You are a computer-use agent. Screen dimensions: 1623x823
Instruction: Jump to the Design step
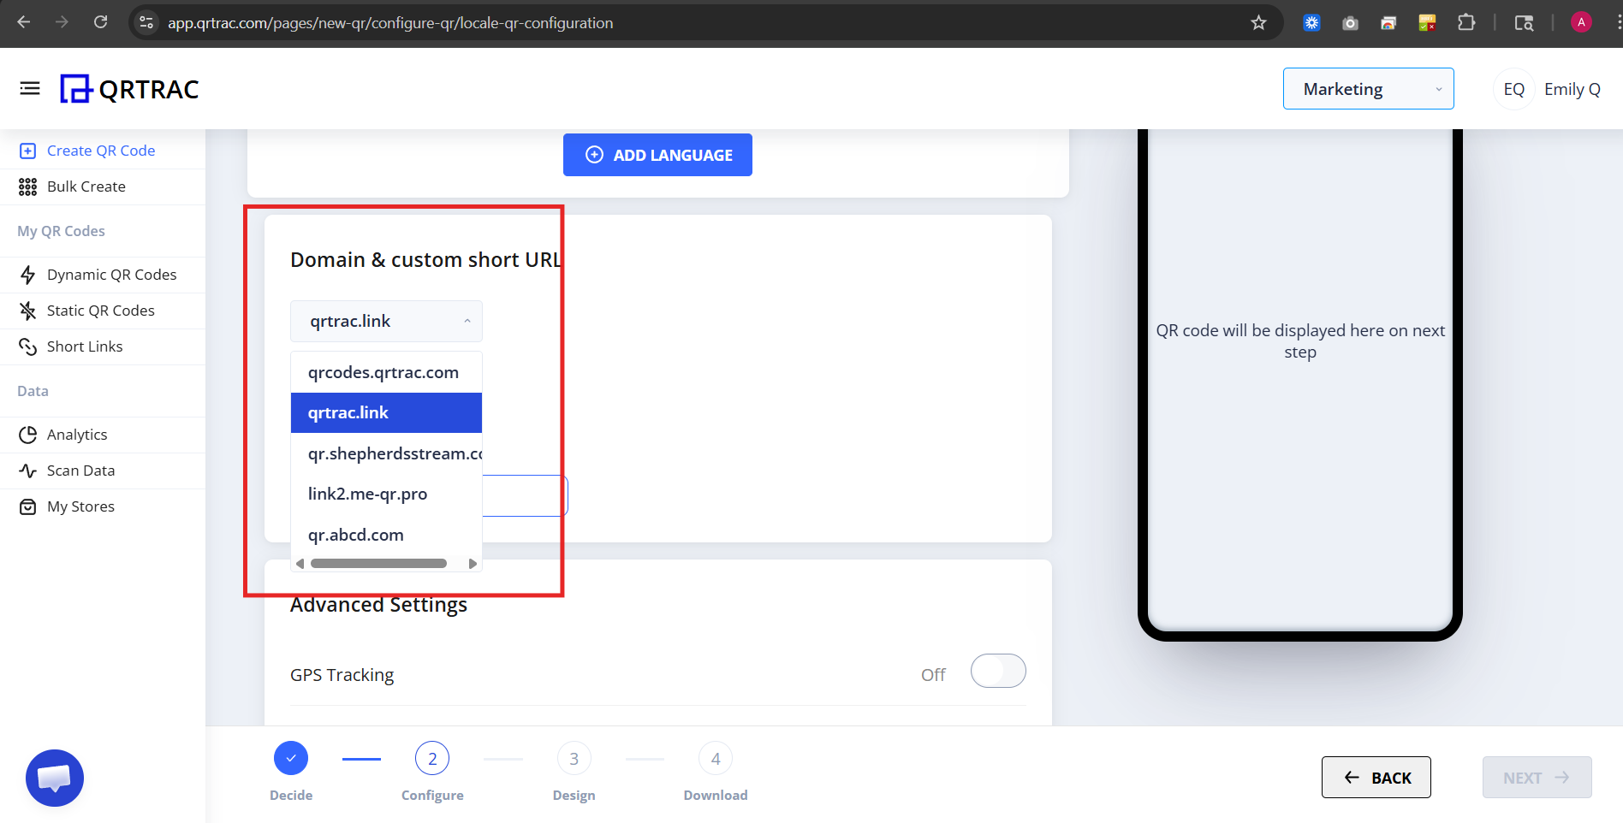(574, 758)
